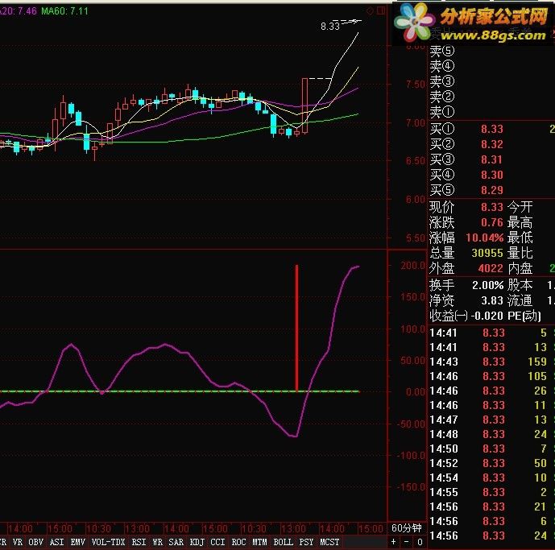
Task: Click the 现价 value 8.33
Action: click(x=492, y=207)
